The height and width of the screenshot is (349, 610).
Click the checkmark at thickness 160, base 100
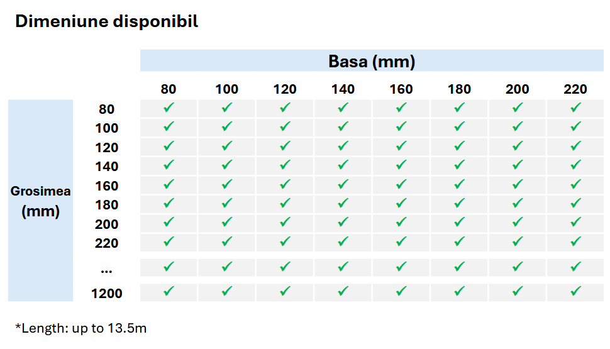click(227, 185)
